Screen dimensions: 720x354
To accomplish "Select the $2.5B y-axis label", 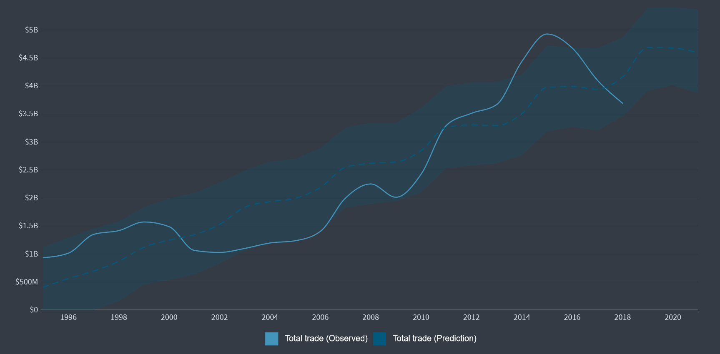I will pyautogui.click(x=28, y=170).
